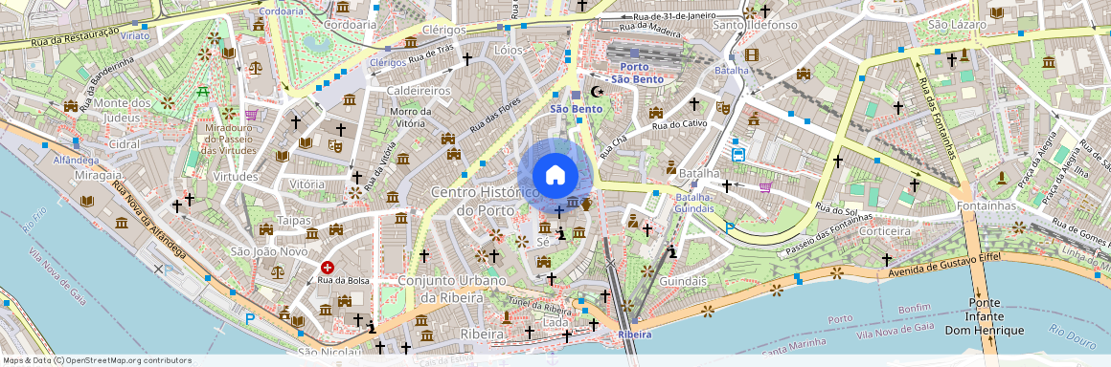Select the mosque crescent icon near São Bento
The width and height of the screenshot is (1111, 367).
coord(598,91)
